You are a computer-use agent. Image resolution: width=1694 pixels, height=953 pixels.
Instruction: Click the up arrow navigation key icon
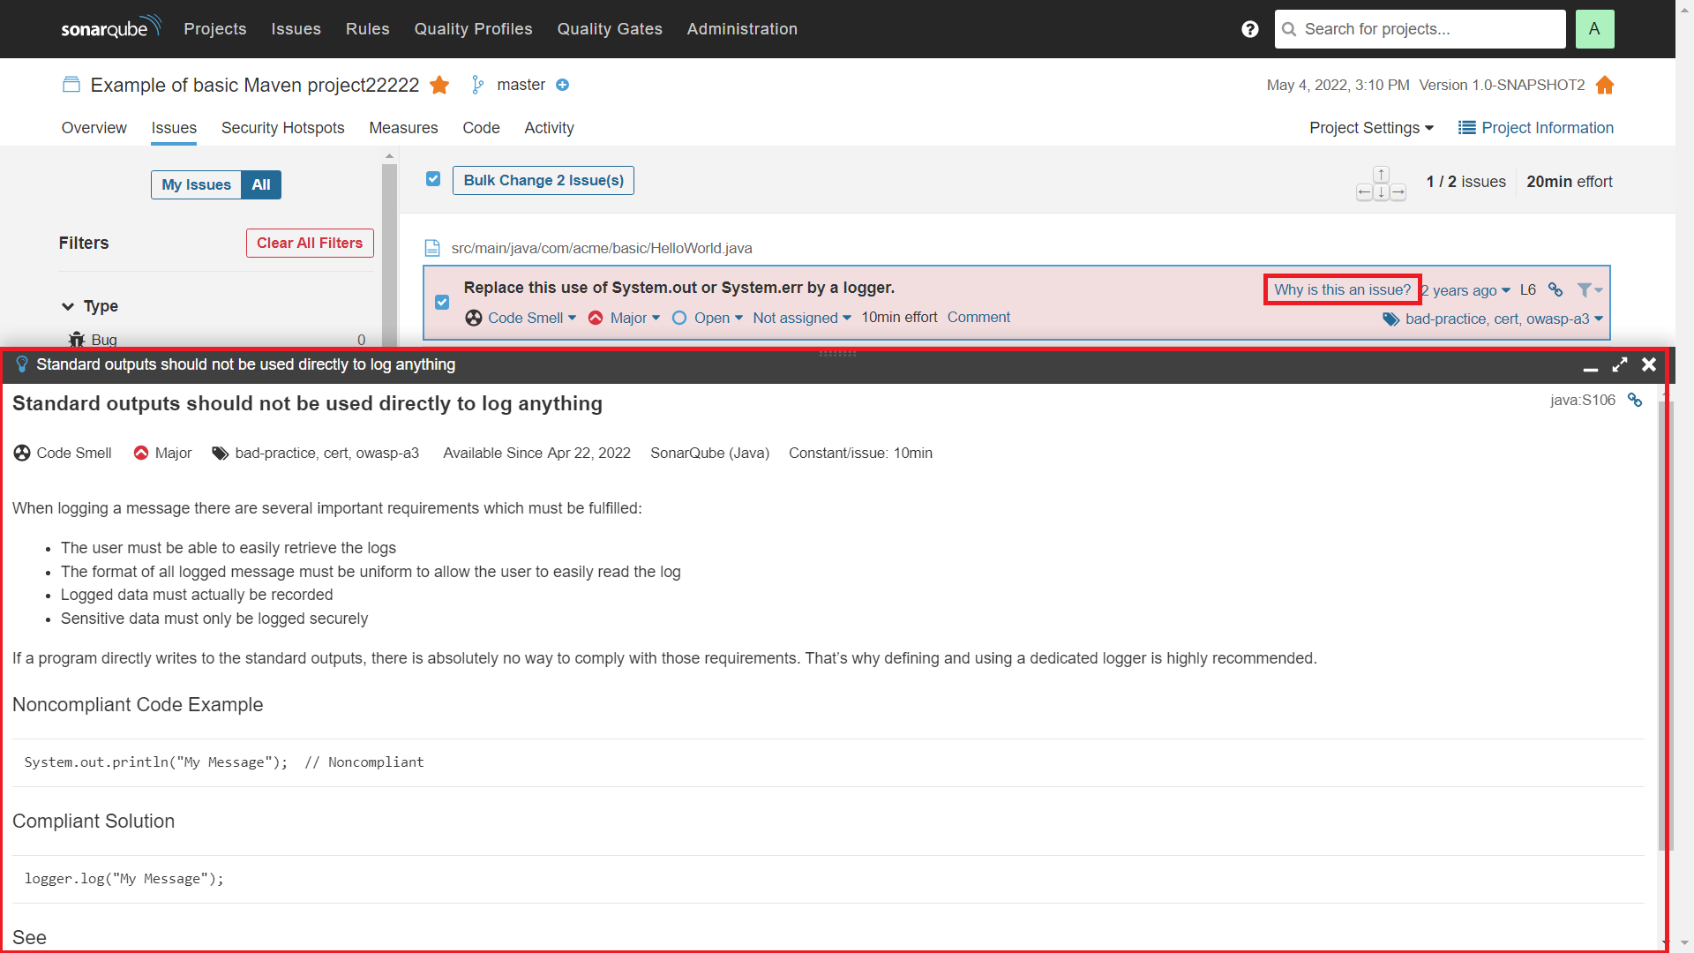click(x=1382, y=175)
